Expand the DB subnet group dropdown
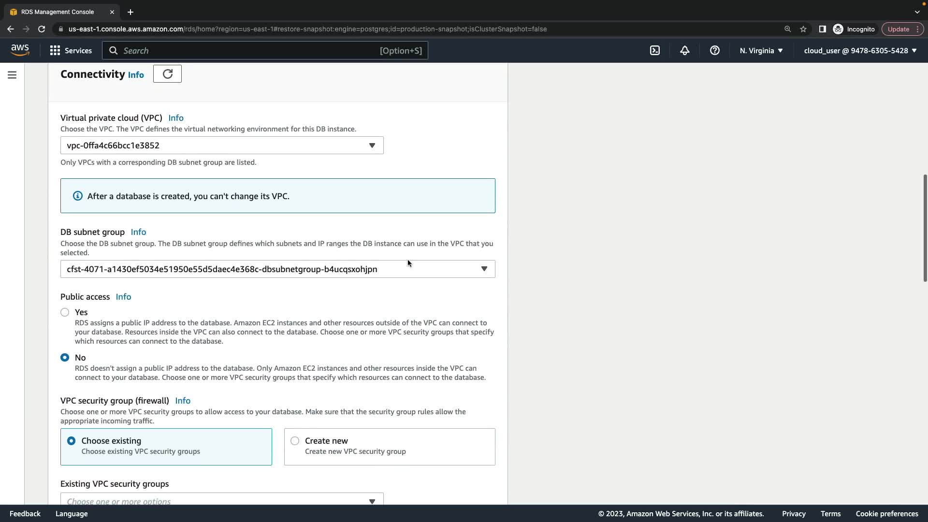The width and height of the screenshot is (928, 522). [x=277, y=269]
